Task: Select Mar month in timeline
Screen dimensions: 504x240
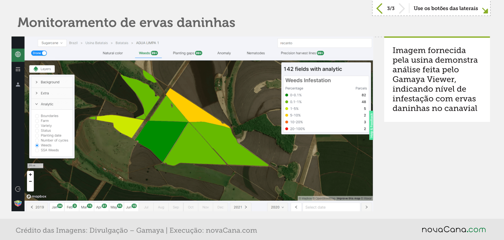Action: point(86,207)
